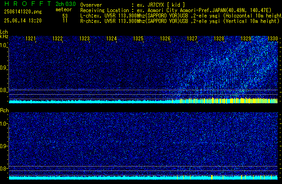Click the 1325 time marker
Screen dimensions: 282x184
[x=138, y=39]
